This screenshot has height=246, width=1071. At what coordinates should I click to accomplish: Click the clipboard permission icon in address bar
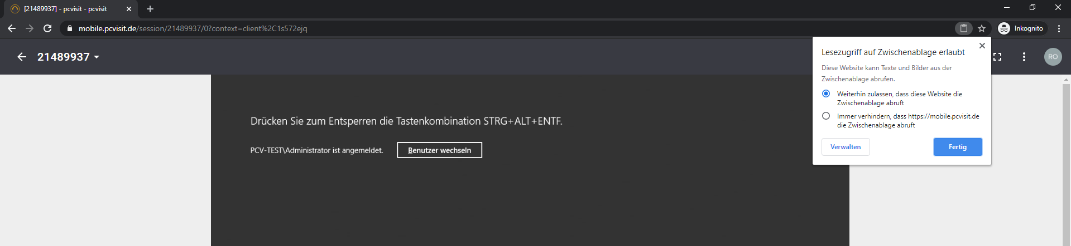(x=963, y=28)
